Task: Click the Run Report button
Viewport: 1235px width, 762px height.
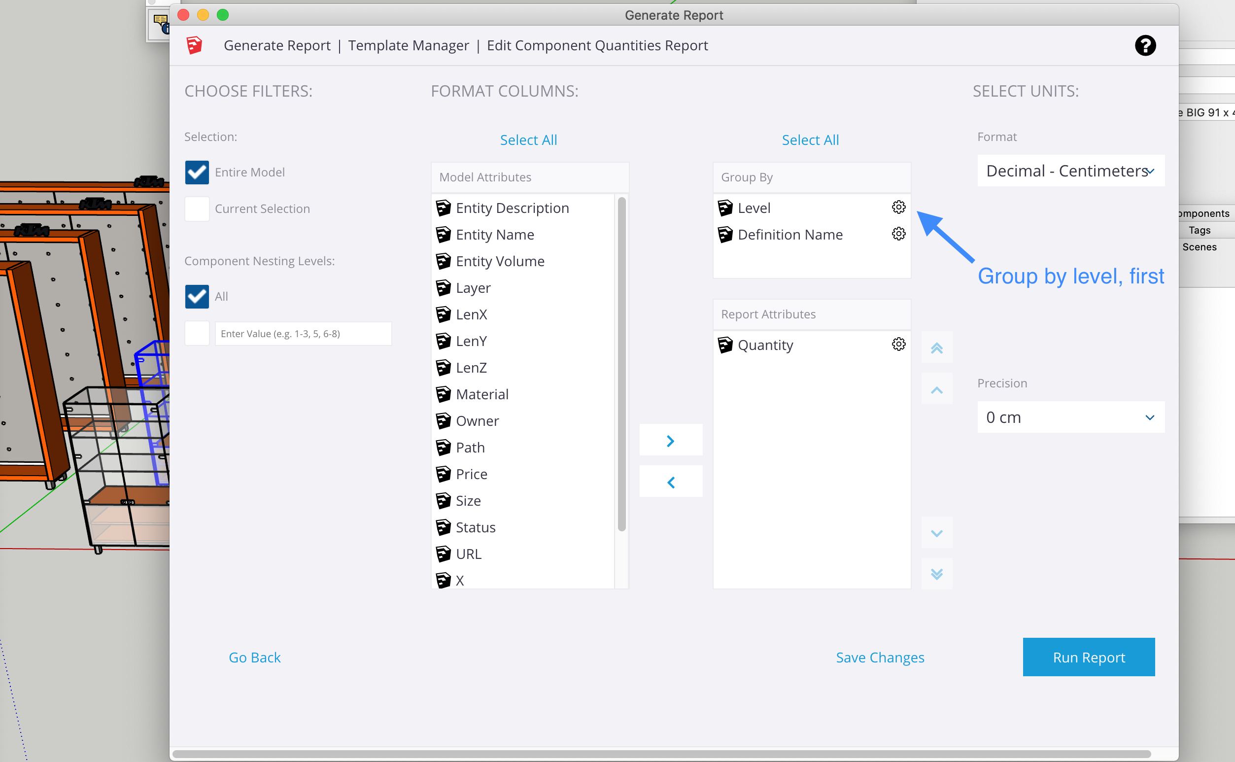Action: (x=1088, y=657)
